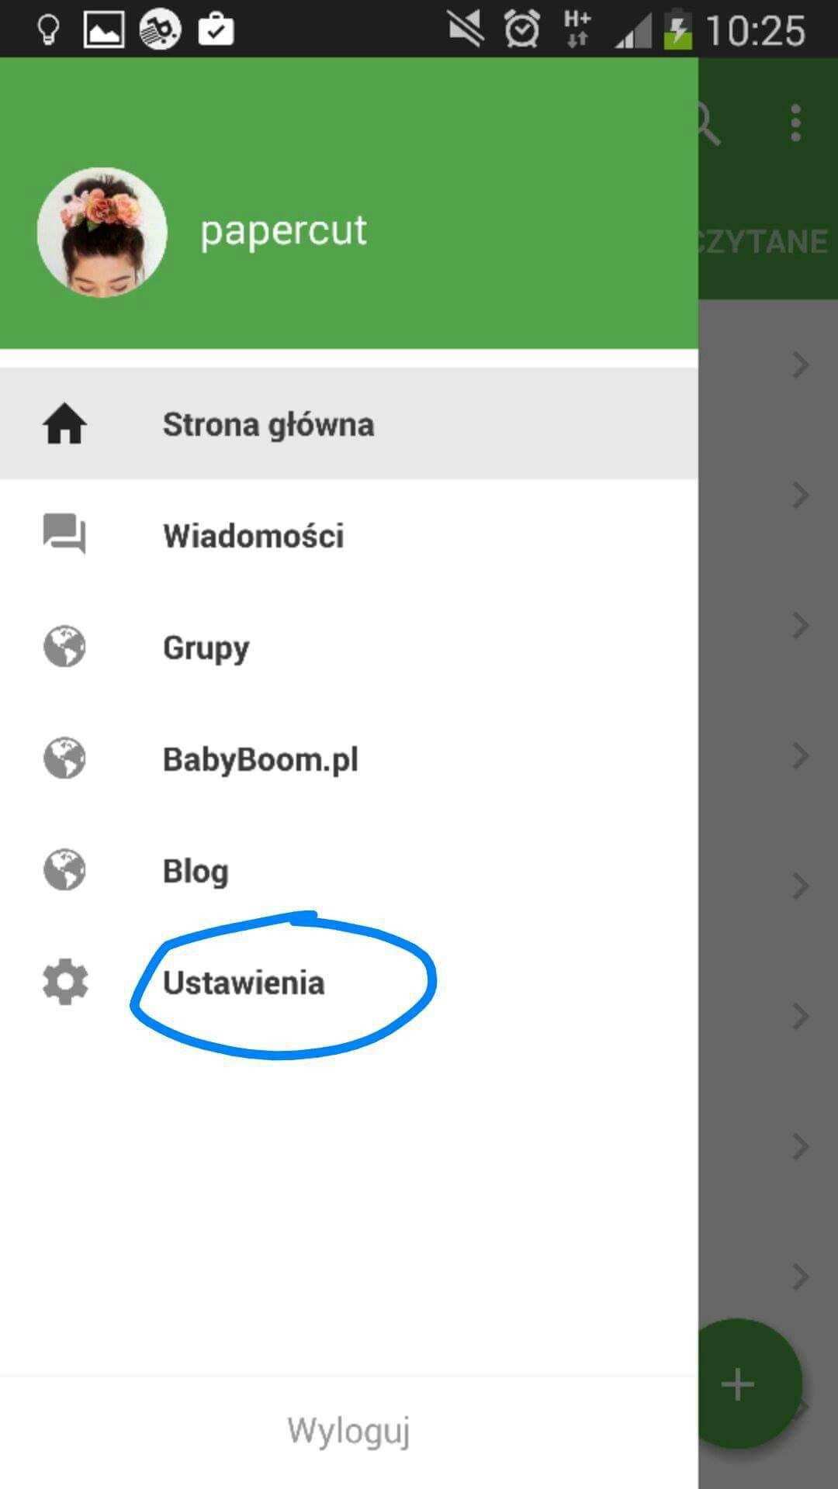Expand the topmost list row chevron
This screenshot has width=838, height=1489.
[x=801, y=364]
